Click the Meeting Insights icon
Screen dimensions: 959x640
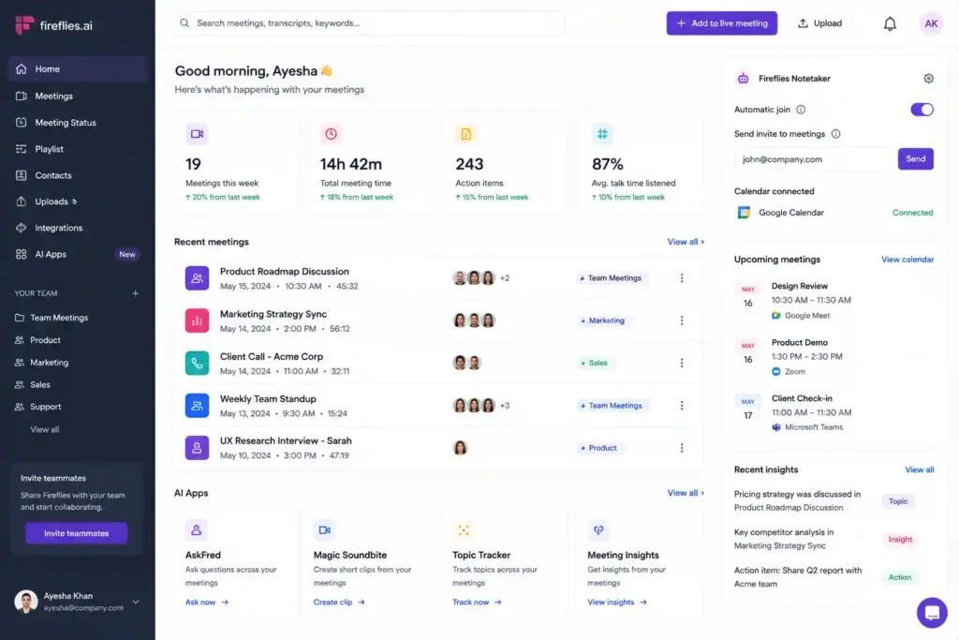598,529
